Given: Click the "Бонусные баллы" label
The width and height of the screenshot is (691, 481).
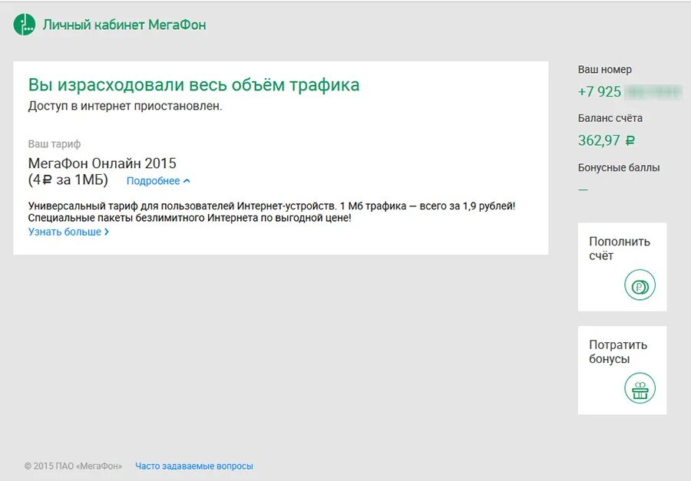Looking at the screenshot, I should pos(619,167).
